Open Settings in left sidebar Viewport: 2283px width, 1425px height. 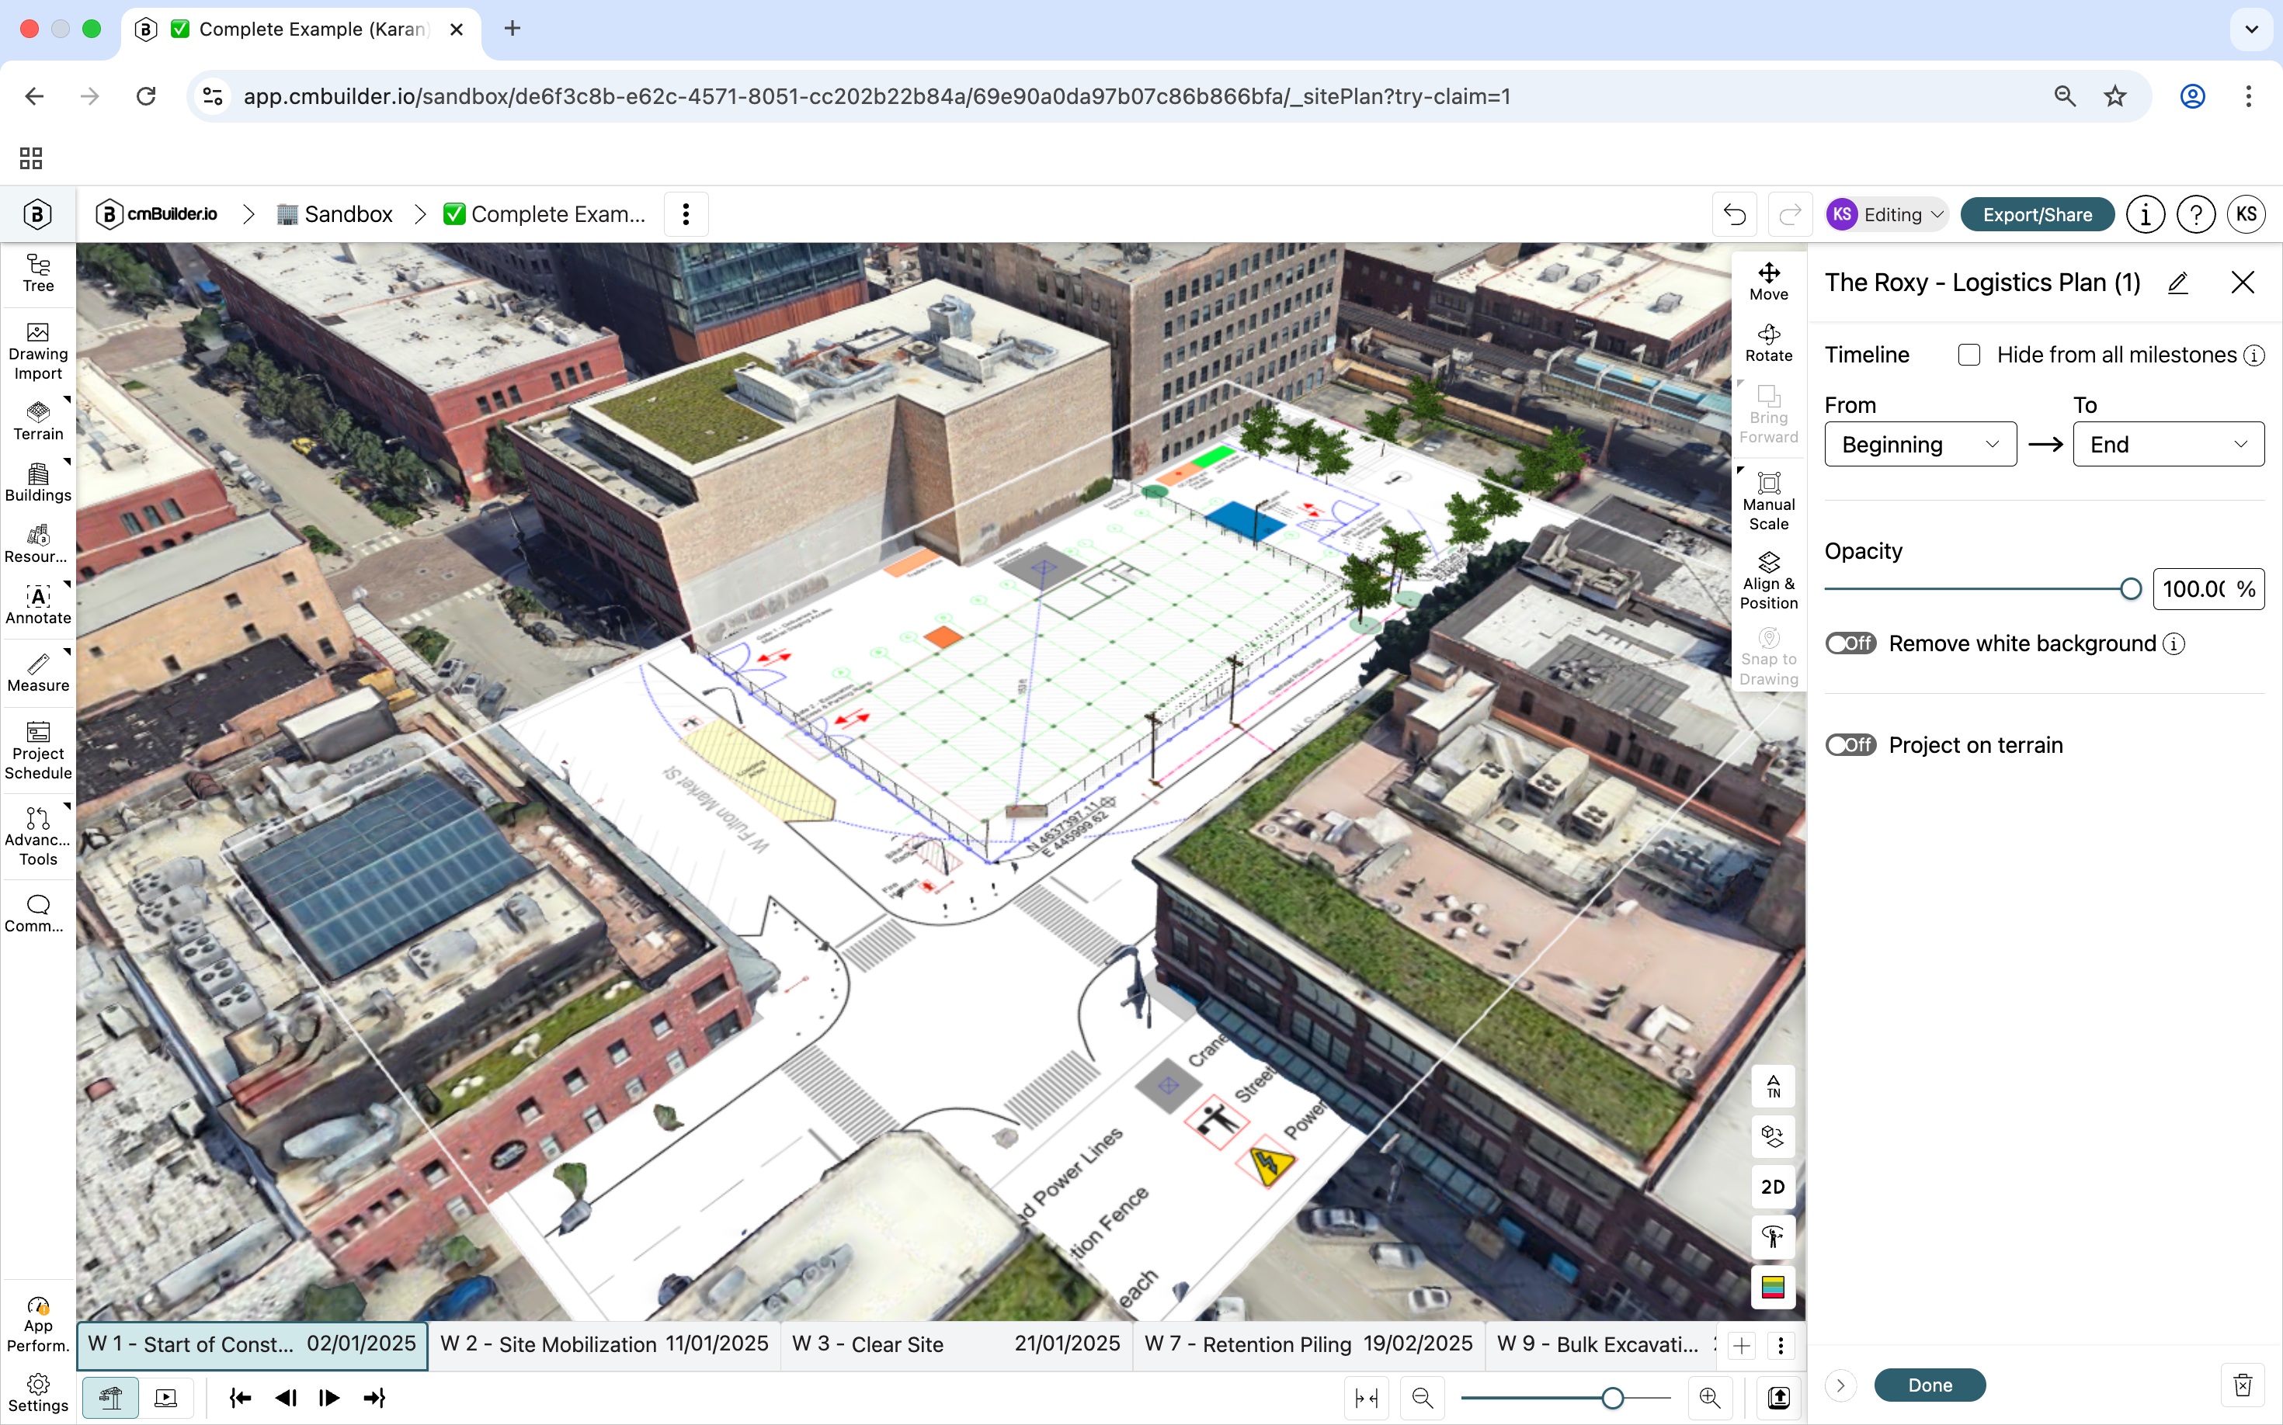tap(38, 1393)
